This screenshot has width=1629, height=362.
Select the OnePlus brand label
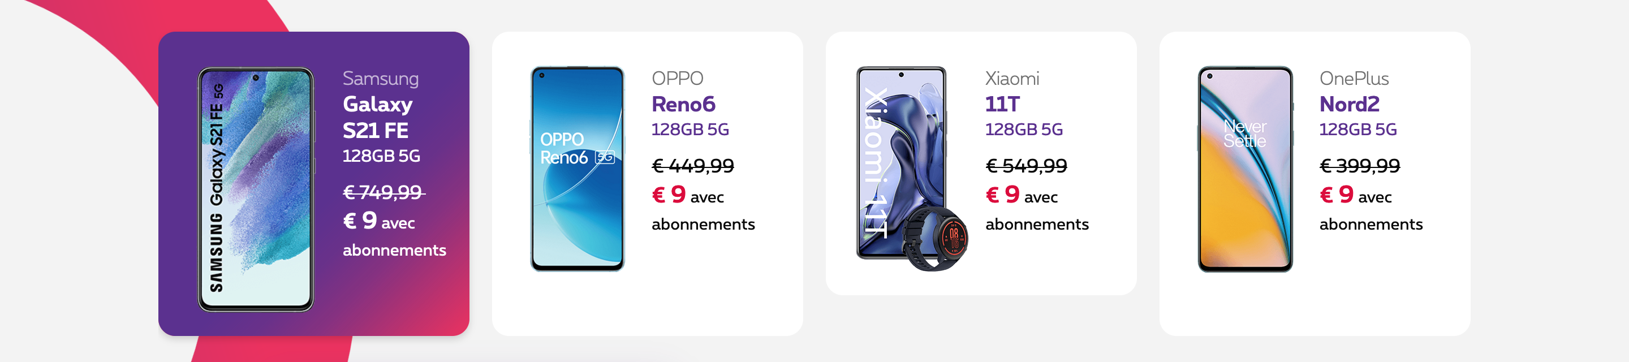[x=1354, y=79]
